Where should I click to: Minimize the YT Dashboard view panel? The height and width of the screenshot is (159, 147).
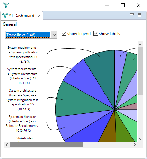(x=132, y=14)
